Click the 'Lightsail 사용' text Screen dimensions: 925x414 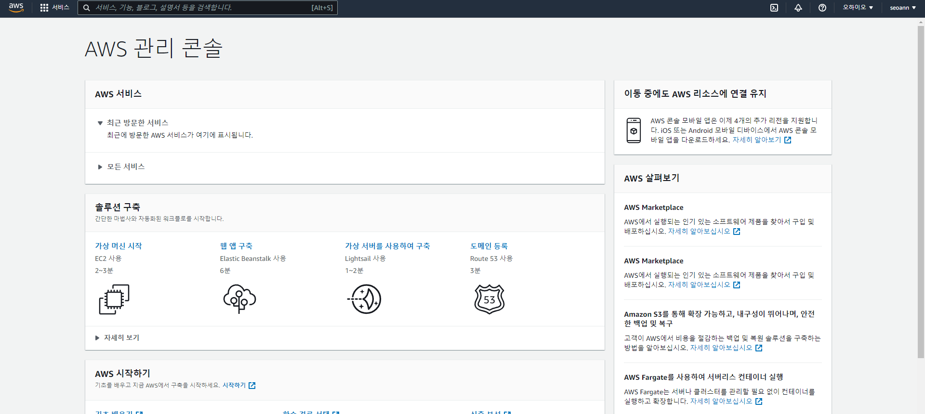coord(365,259)
